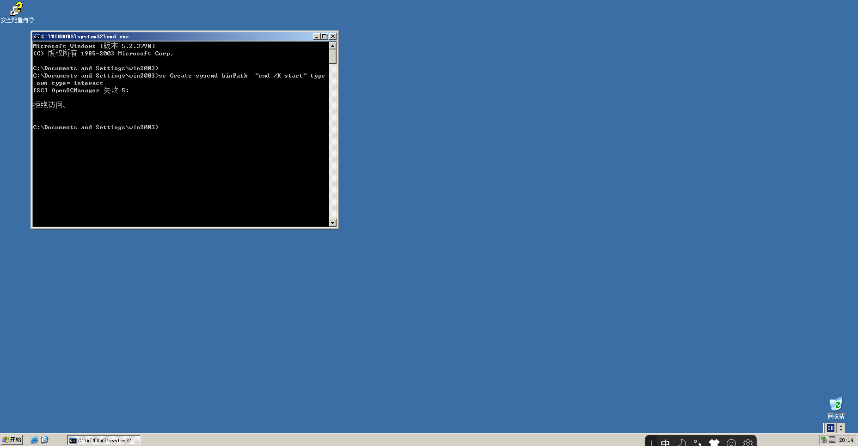Click arrow beside CH for language options
The image size is (858, 446).
(x=841, y=428)
